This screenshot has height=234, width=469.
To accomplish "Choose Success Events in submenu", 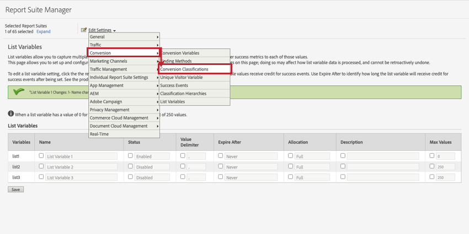I will [x=194, y=85].
